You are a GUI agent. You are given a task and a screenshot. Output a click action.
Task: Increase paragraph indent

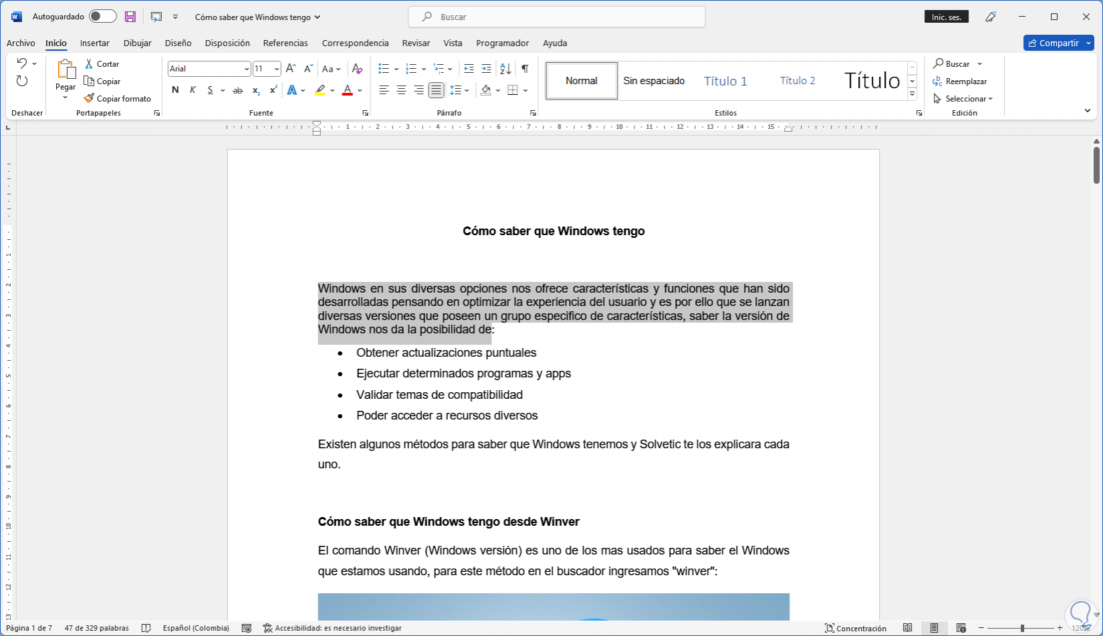coord(486,69)
